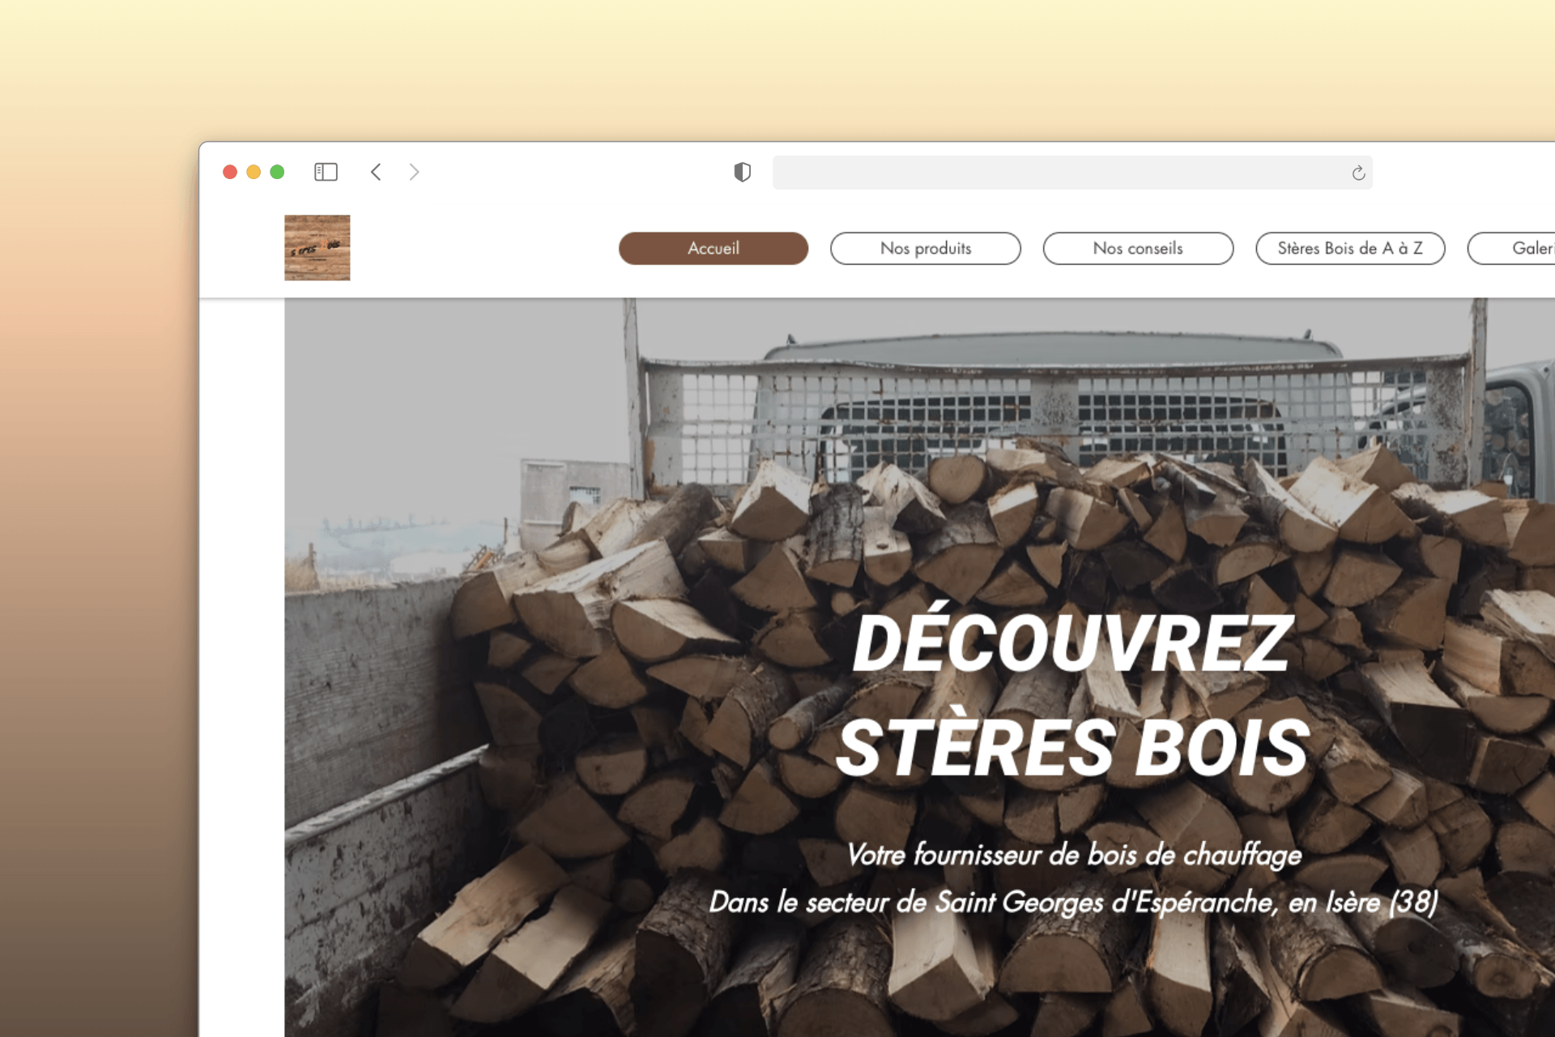1555x1037 pixels.
Task: Toggle the Safari sidebar icon
Action: pyautogui.click(x=326, y=172)
